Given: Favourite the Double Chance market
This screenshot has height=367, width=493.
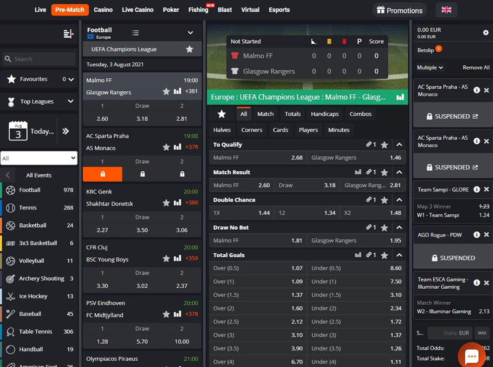Looking at the screenshot, I should click(x=384, y=200).
